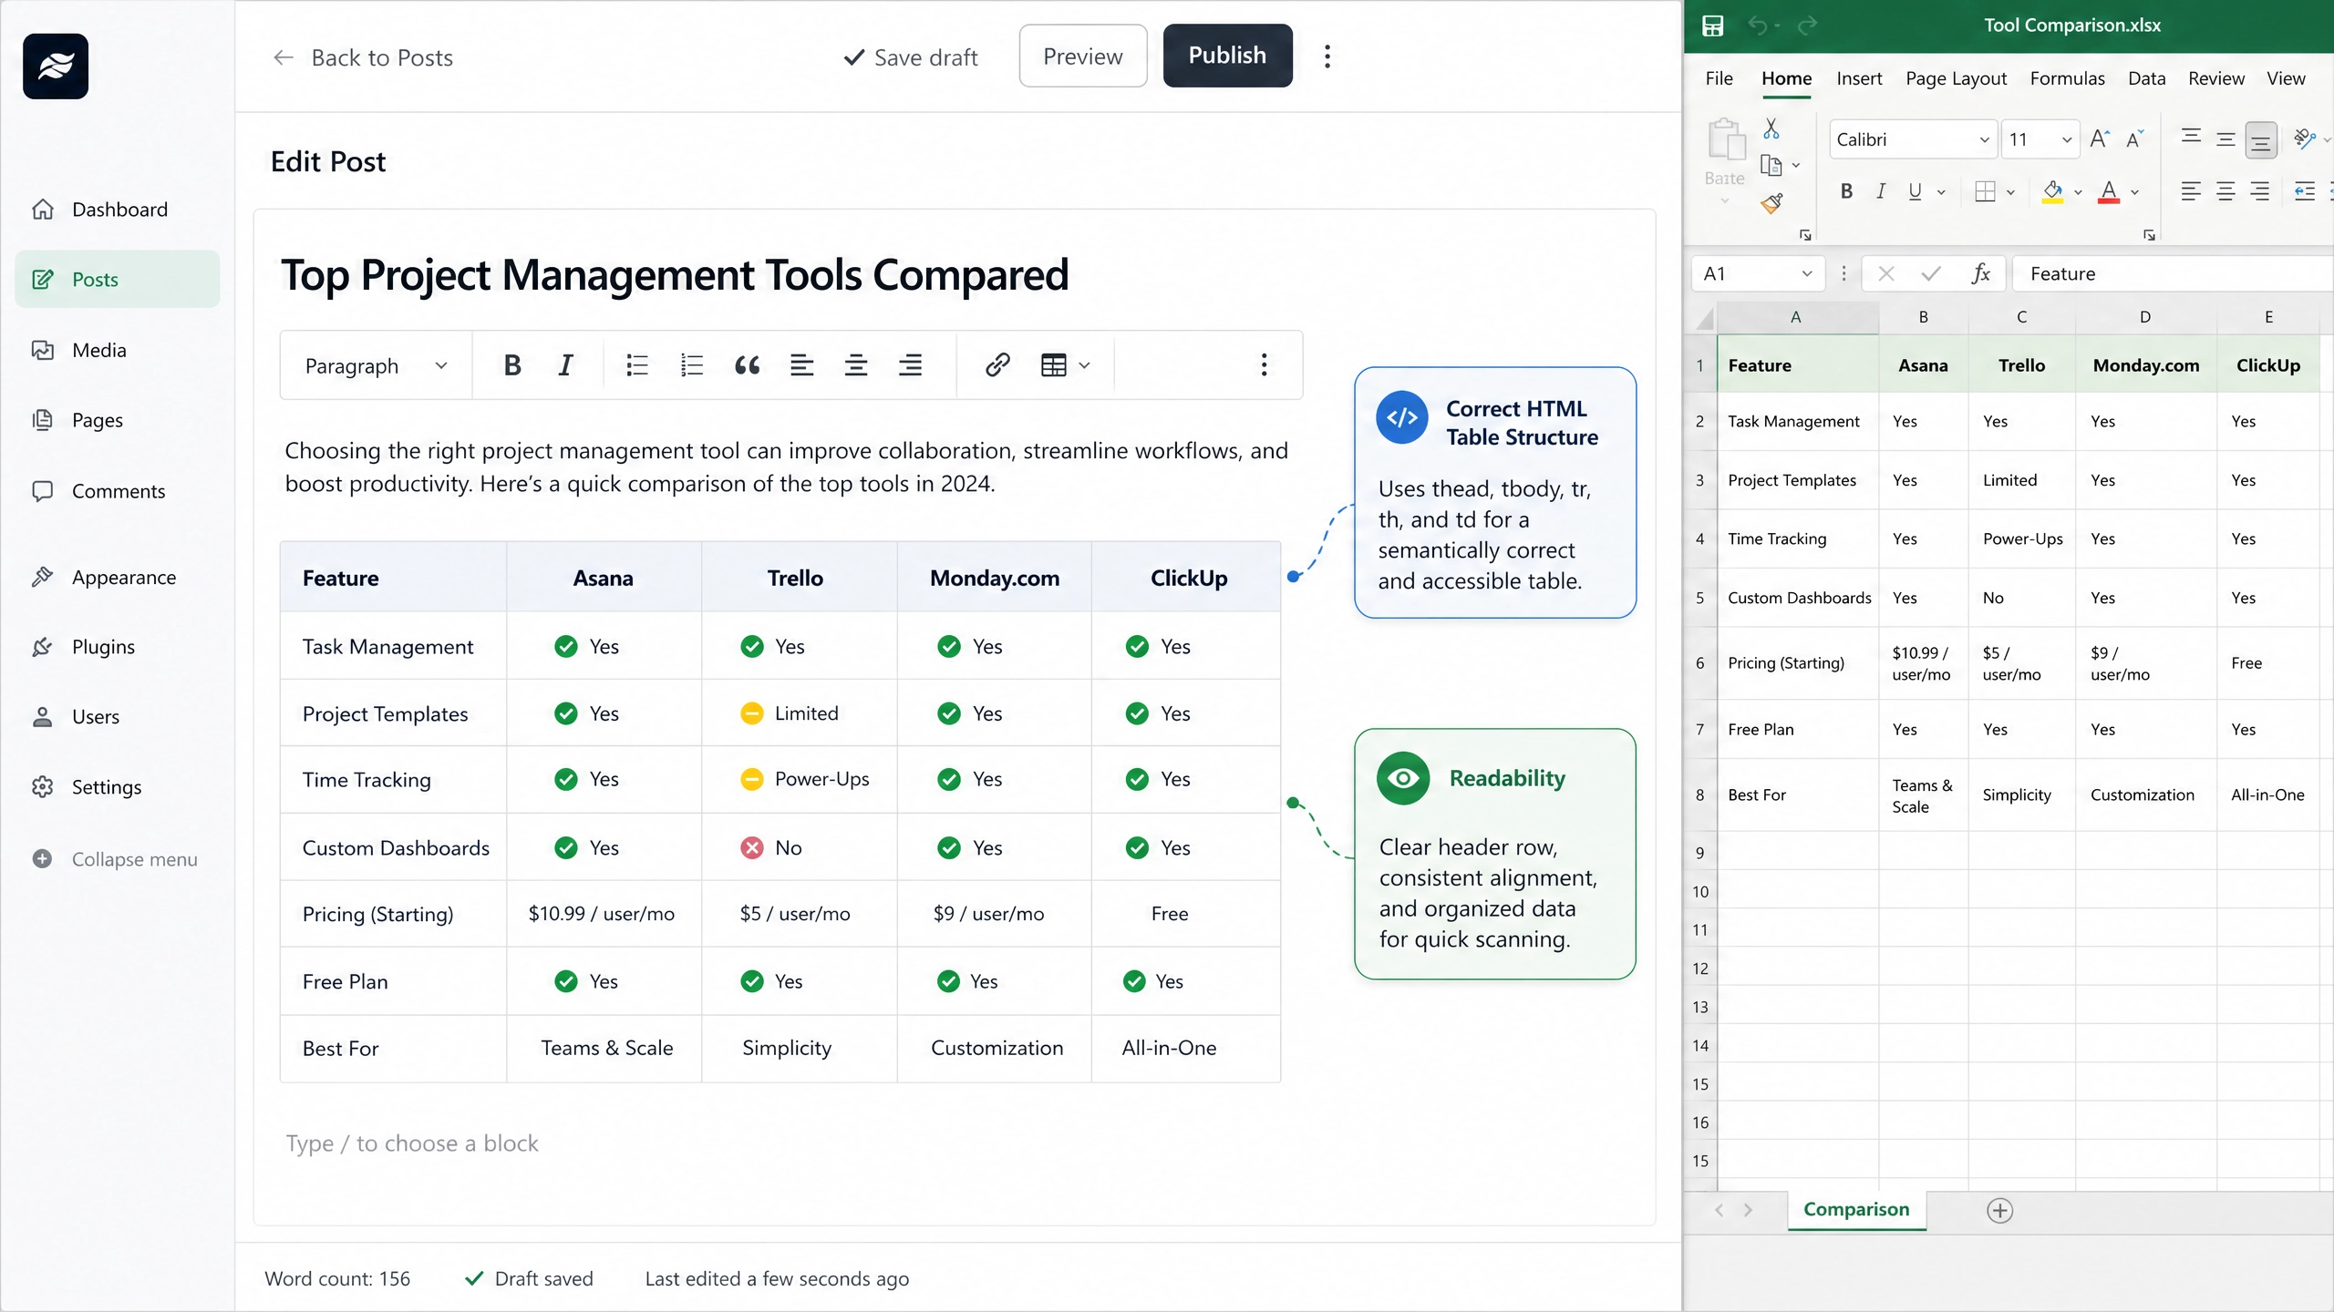This screenshot has width=2334, height=1312.
Task: Click Excel orientation text icon
Action: click(x=2305, y=138)
